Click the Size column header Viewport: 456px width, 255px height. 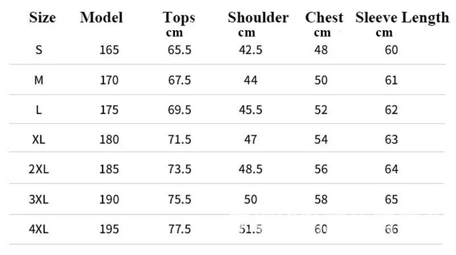42,18
